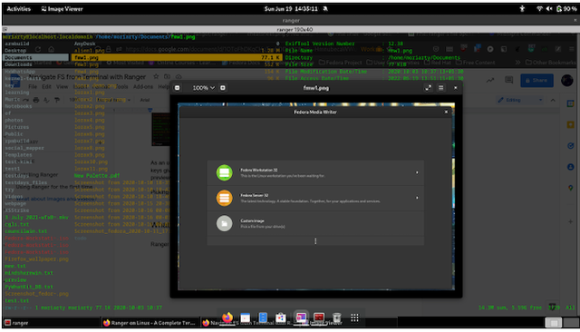
Task: Open the Activities overview
Action: tap(19, 9)
